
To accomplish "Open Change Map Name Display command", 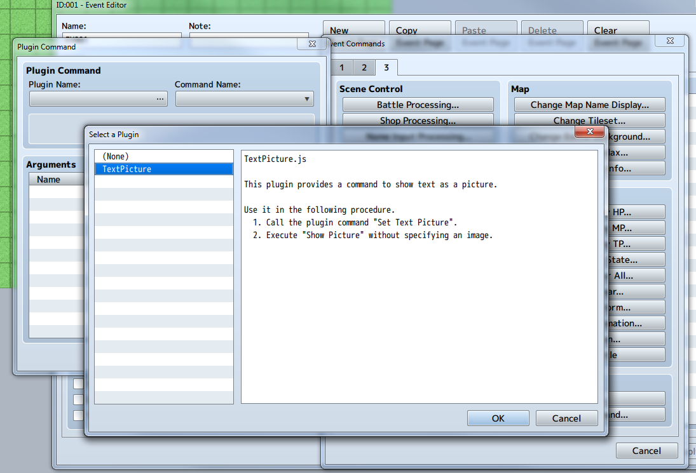I will [x=589, y=104].
